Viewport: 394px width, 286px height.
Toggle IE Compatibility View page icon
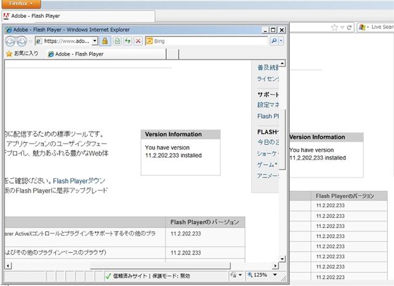click(117, 41)
